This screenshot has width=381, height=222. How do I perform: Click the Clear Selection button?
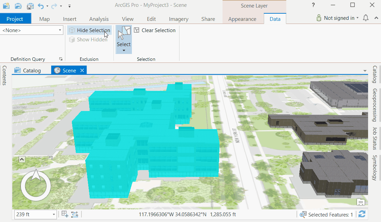155,30
